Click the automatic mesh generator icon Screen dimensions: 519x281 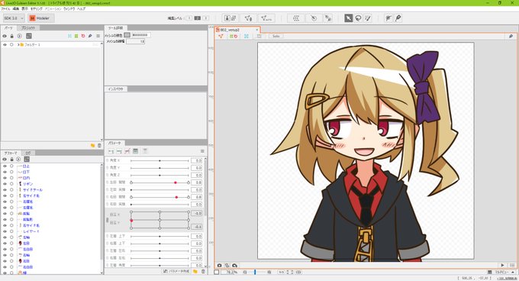pyautogui.click(x=266, y=18)
